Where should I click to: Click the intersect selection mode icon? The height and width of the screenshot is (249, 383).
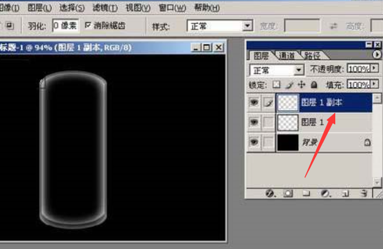(x=10, y=25)
